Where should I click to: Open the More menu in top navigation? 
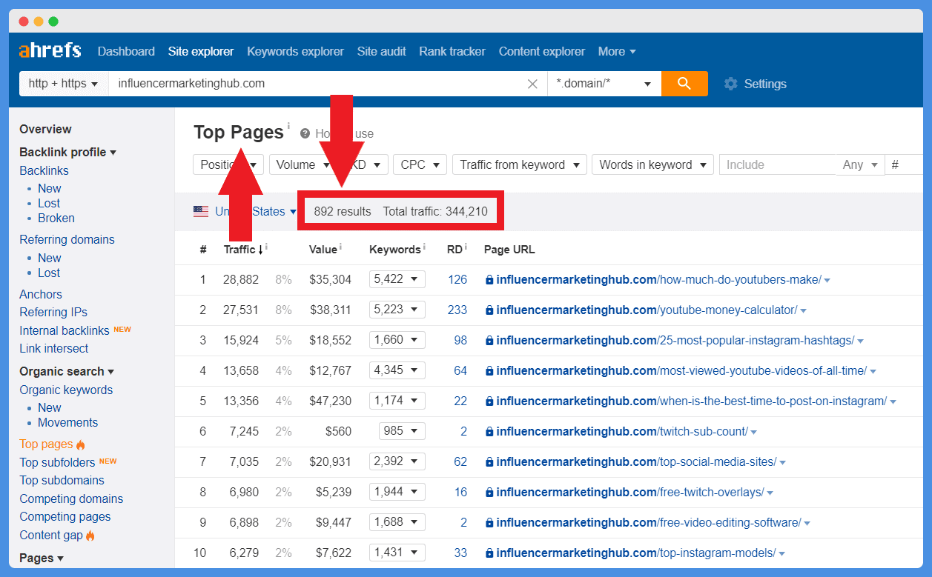(x=617, y=51)
